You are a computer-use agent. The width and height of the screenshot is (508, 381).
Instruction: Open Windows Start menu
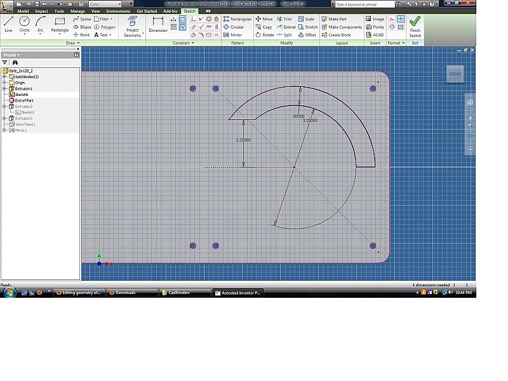pos(10,293)
